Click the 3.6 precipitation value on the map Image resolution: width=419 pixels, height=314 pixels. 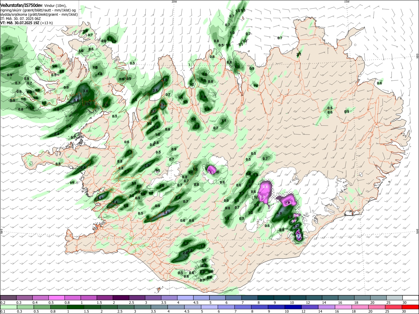155,90
